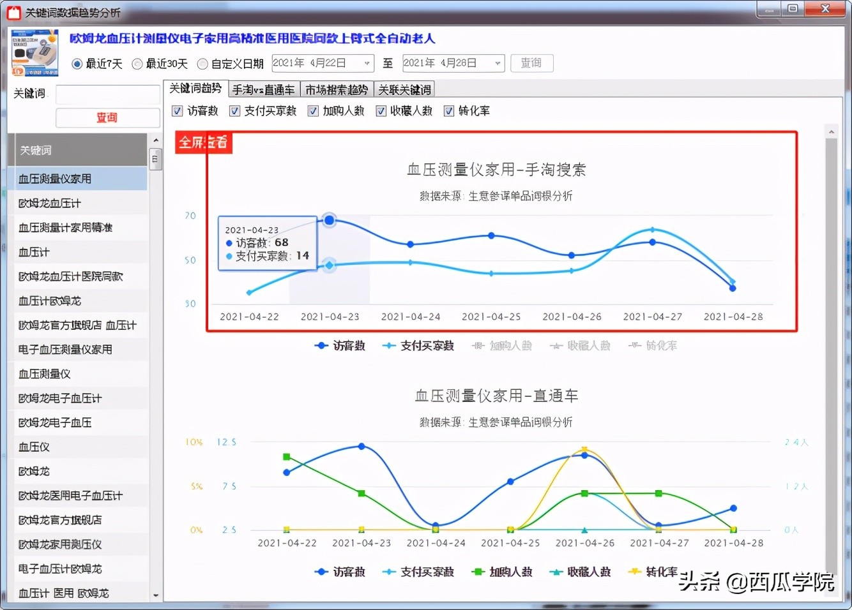
Task: Select keyword 血压仪
Action: [x=79, y=447]
